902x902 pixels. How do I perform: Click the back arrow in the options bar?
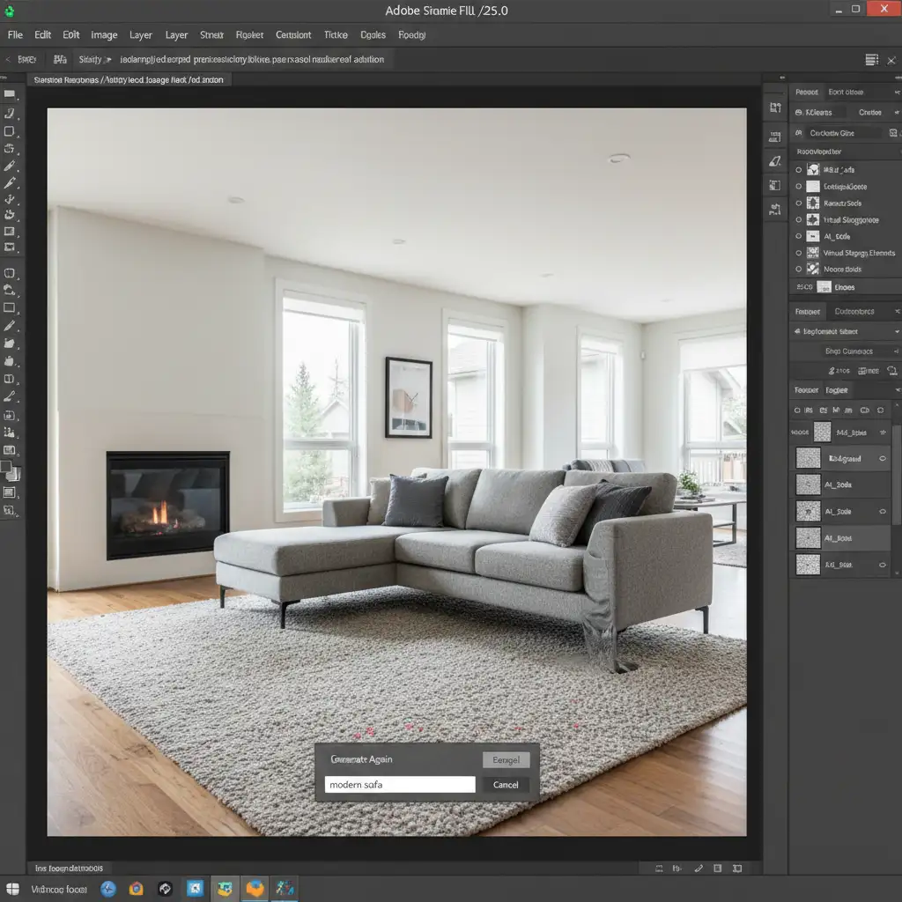click(7, 60)
